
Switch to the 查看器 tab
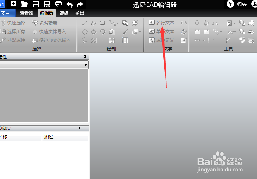(26, 13)
